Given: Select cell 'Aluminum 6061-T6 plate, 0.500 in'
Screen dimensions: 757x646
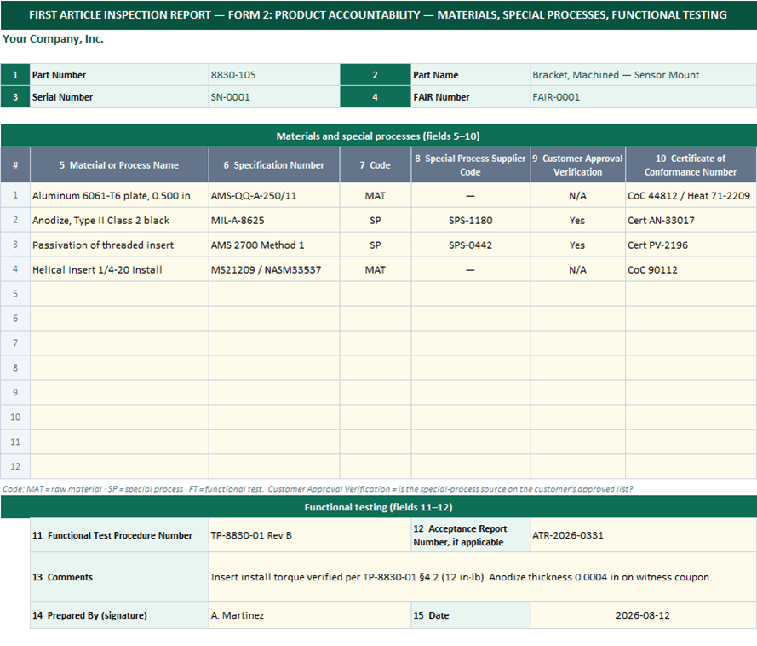Looking at the screenshot, I should [119, 196].
